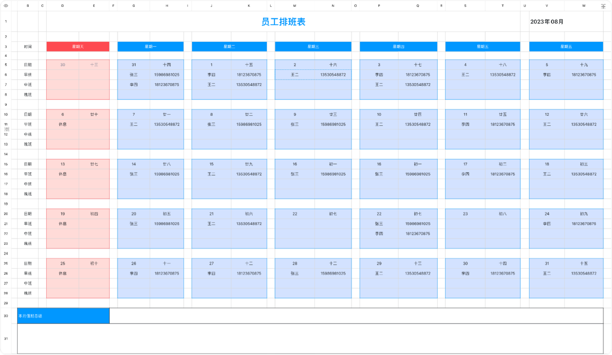Click the 十一 lunar date cell
Image resolution: width=612 pixels, height=355 pixels.
167,264
